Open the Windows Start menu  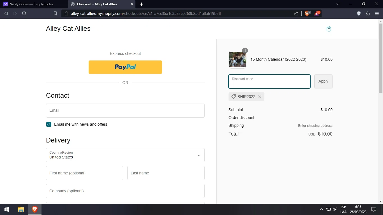7,209
